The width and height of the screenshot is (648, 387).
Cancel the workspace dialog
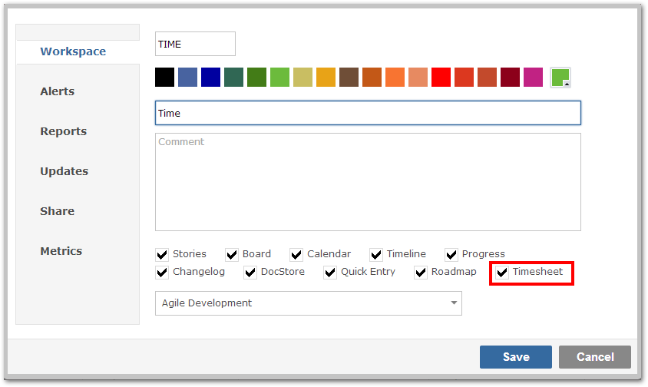coord(595,357)
